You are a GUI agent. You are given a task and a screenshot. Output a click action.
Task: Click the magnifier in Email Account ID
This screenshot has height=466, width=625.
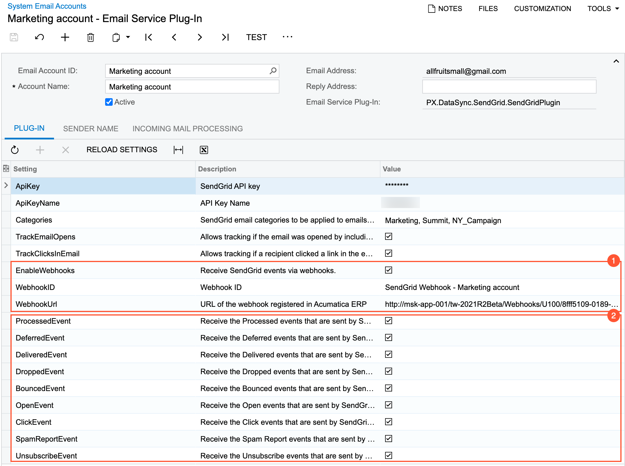click(x=273, y=71)
